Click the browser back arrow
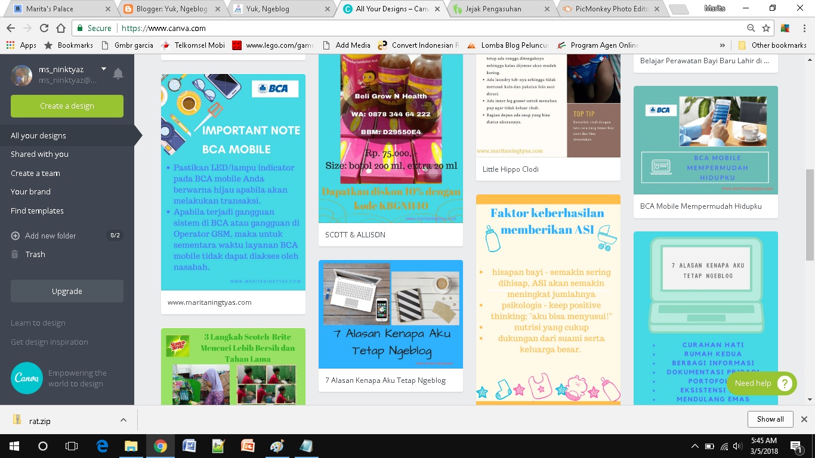This screenshot has height=458, width=815. [10, 28]
